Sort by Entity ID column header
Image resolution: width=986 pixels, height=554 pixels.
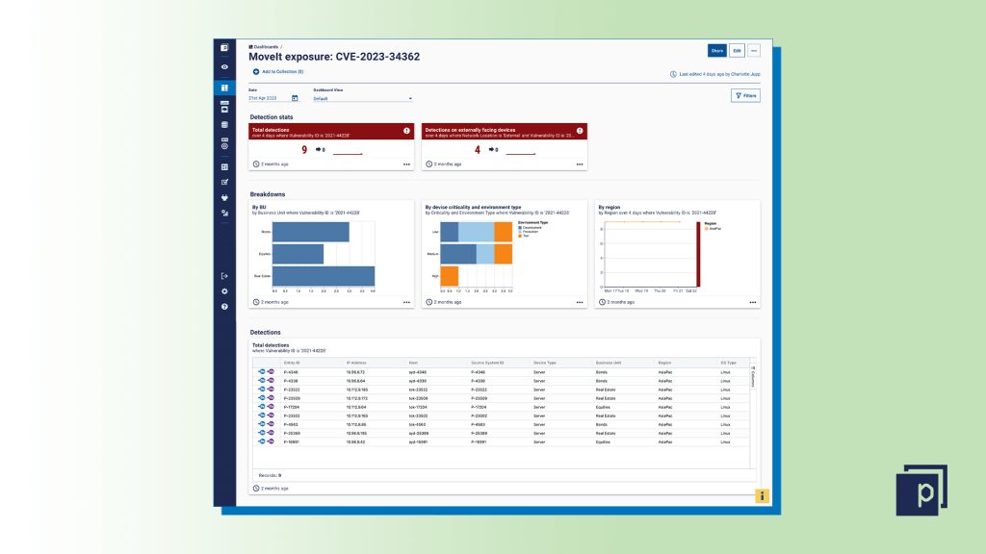[x=292, y=363]
